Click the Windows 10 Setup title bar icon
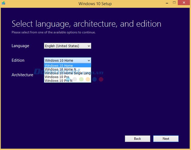Image resolution: width=191 pixels, height=150 pixels. (x=3, y=3)
